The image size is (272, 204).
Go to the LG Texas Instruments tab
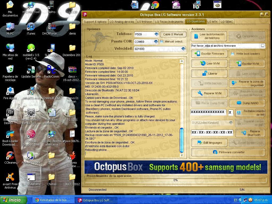[x=169, y=22]
